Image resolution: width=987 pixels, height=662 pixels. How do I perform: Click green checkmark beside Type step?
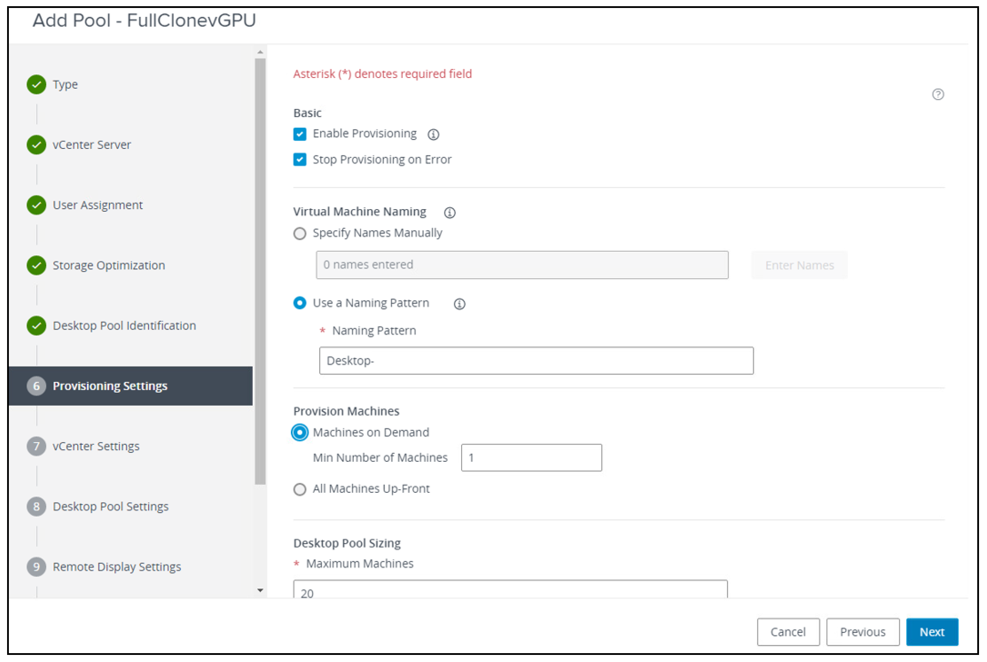(36, 84)
